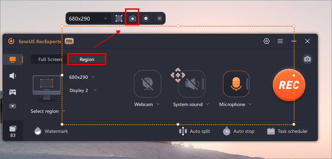
Task: Open the settings hexagon icon
Action: (x=266, y=41)
